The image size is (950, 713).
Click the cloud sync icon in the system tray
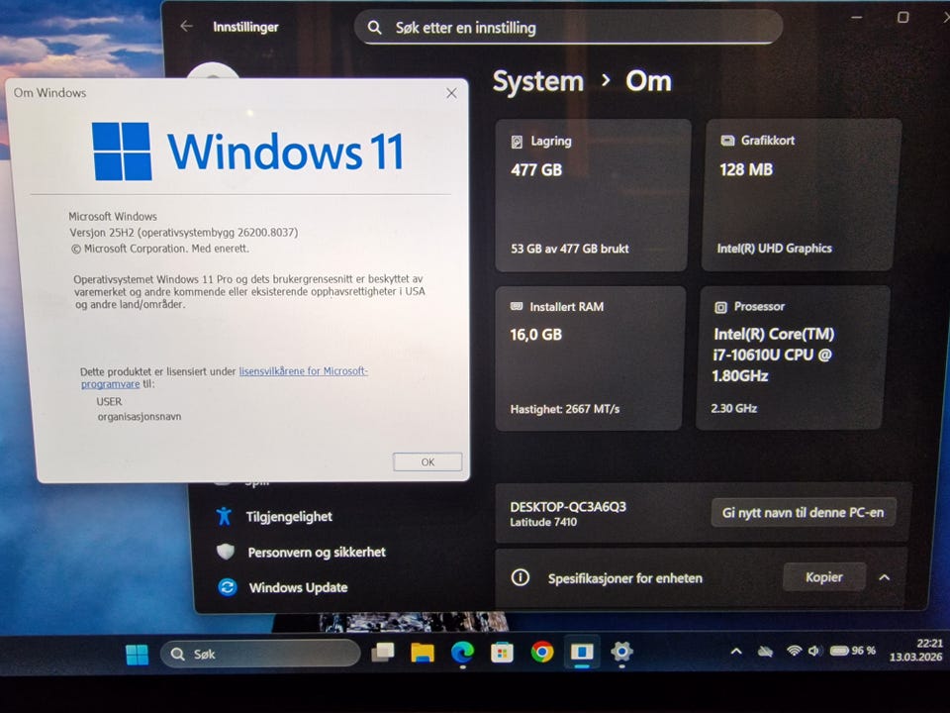click(x=765, y=652)
